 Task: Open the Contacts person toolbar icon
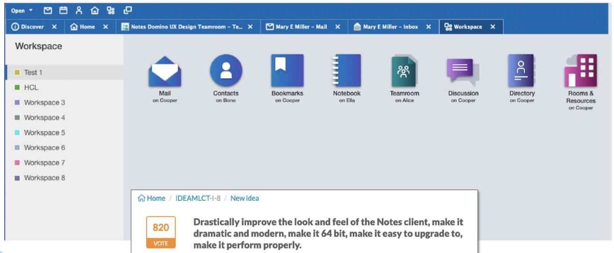click(79, 10)
